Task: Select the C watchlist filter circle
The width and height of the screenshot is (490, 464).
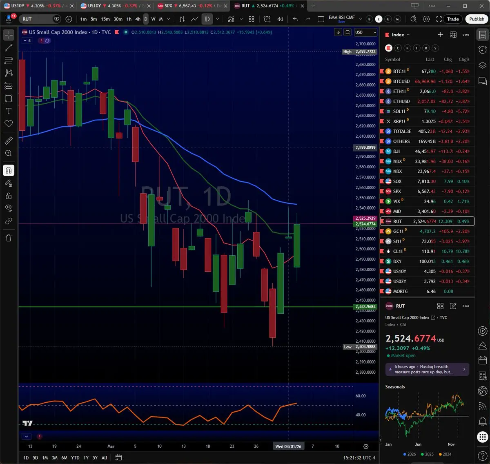Action: 398,48
